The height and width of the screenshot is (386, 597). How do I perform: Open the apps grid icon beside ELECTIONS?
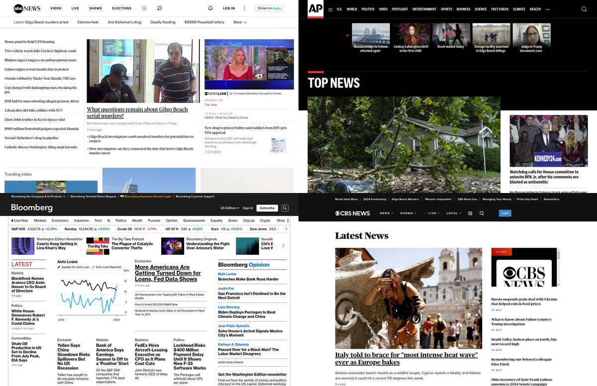[x=144, y=8]
